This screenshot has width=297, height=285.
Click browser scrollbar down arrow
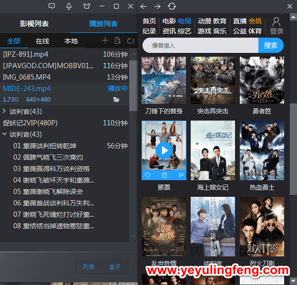293,281
